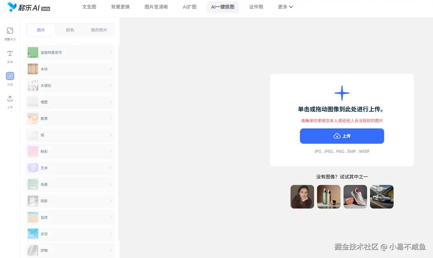Click the 场景 scene thumbnail
Image resolution: width=433 pixels, height=258 pixels.
click(33, 184)
